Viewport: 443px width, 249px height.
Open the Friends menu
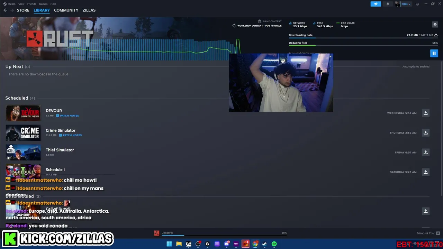point(31,4)
